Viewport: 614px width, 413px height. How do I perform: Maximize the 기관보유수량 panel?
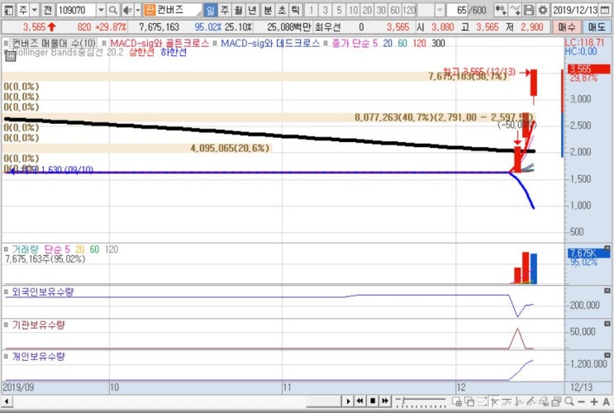[x=607, y=324]
